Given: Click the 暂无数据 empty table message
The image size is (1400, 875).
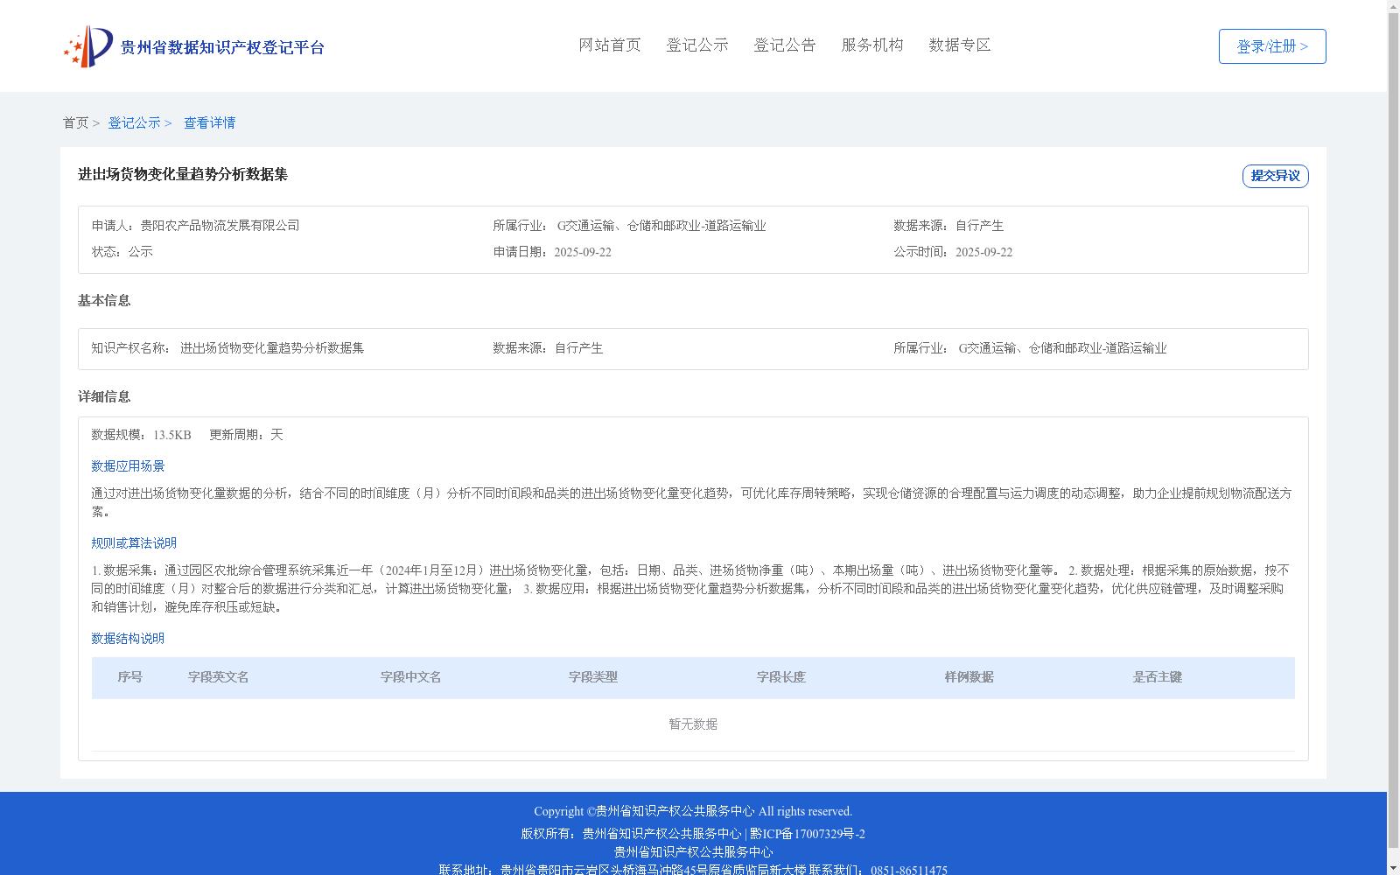Looking at the screenshot, I should pyautogui.click(x=693, y=724).
